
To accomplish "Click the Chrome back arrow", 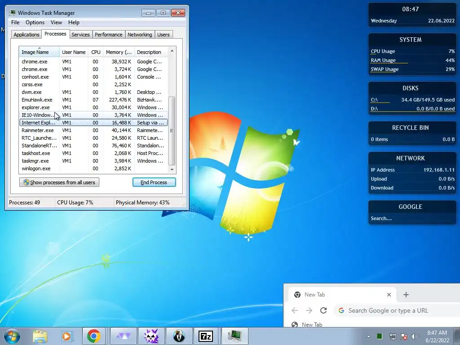I will pos(295,310).
